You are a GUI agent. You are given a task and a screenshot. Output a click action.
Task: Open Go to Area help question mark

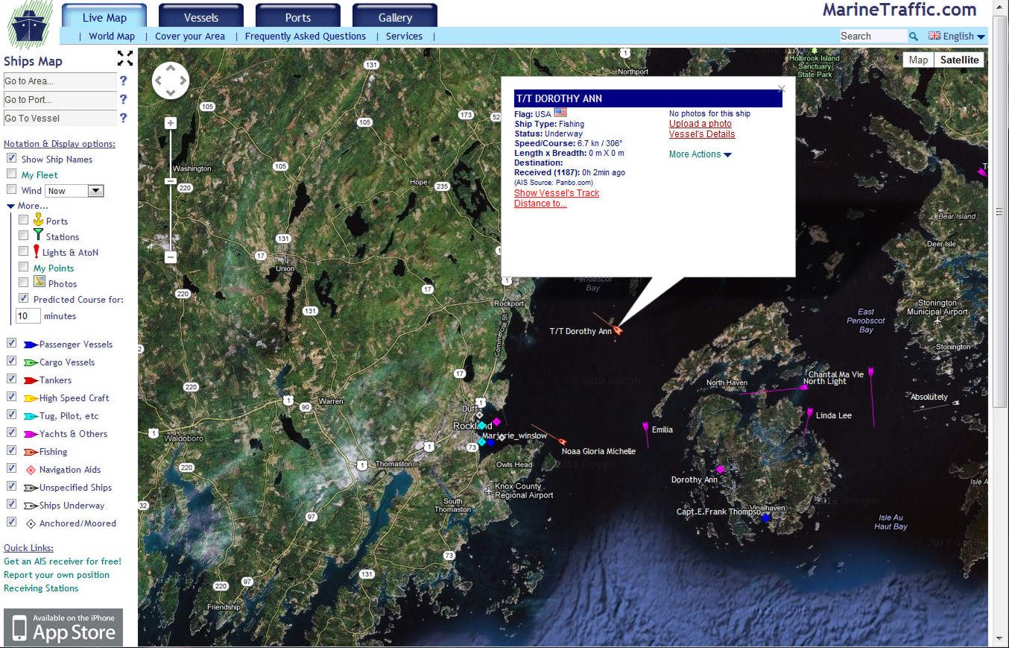[x=123, y=81]
